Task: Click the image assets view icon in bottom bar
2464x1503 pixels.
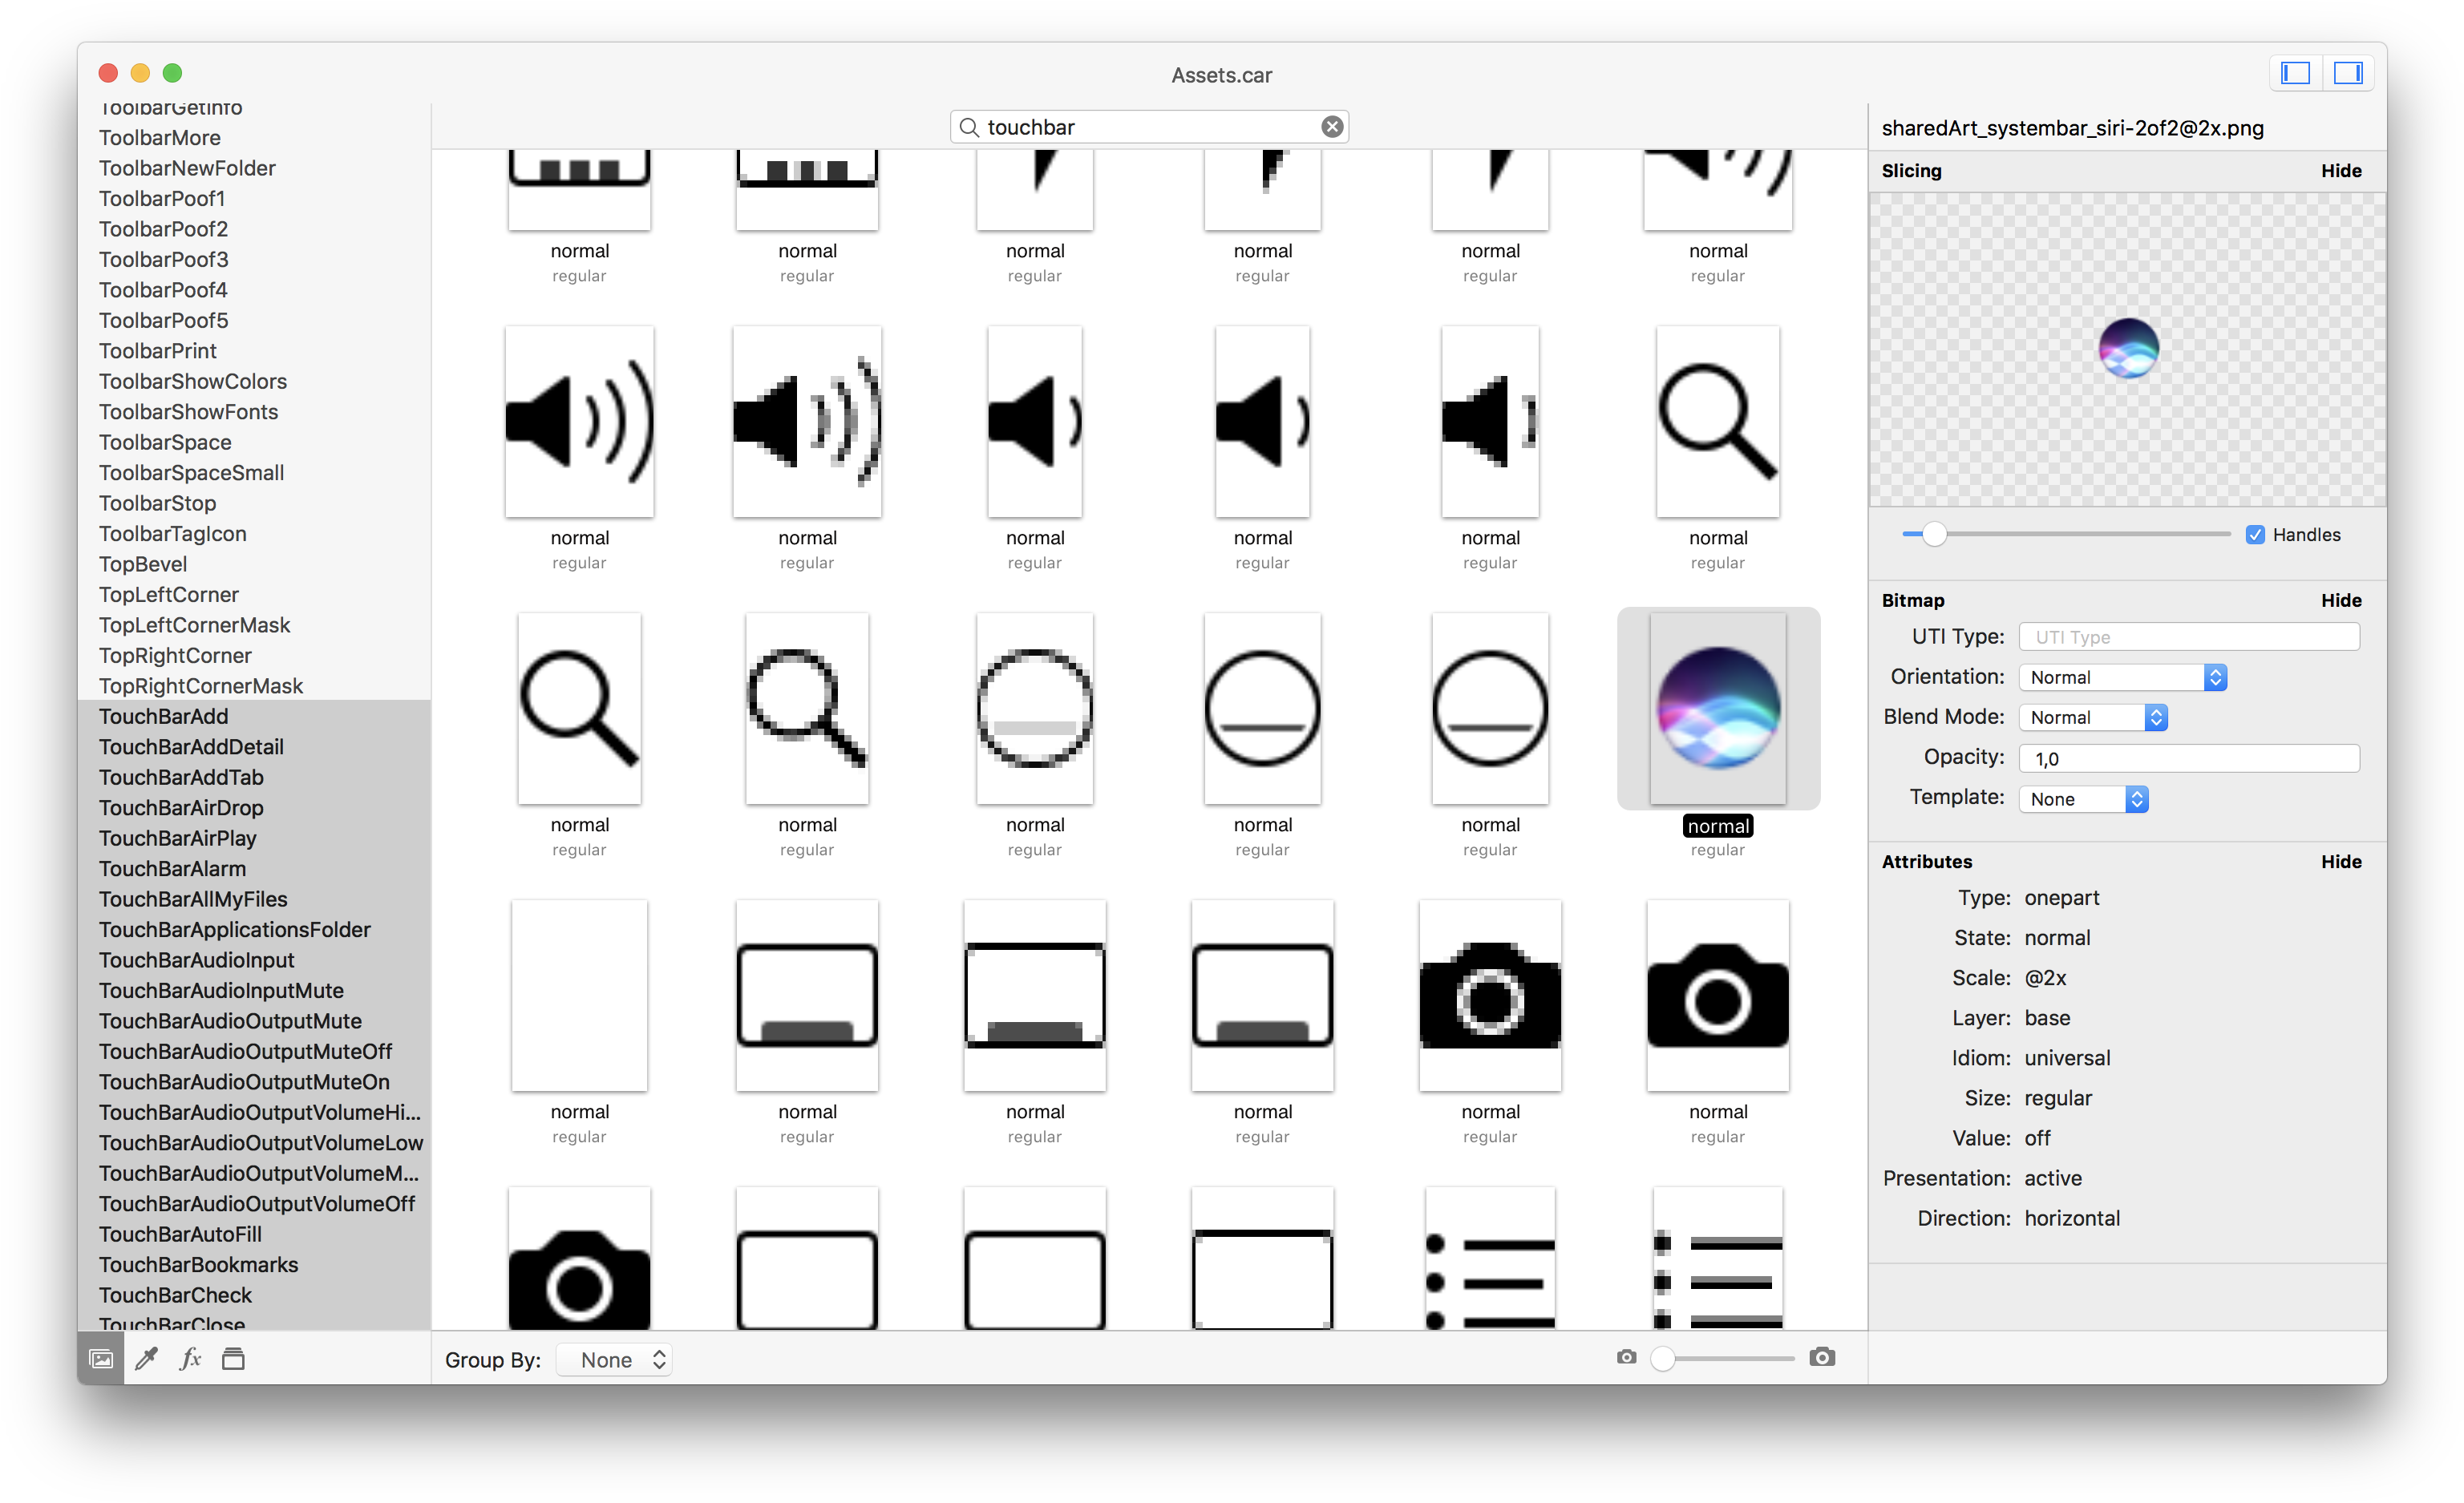Action: click(x=101, y=1359)
